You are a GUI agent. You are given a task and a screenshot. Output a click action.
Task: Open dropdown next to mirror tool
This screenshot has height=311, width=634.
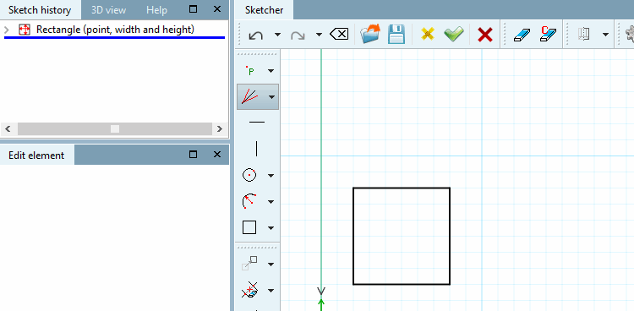click(605, 35)
